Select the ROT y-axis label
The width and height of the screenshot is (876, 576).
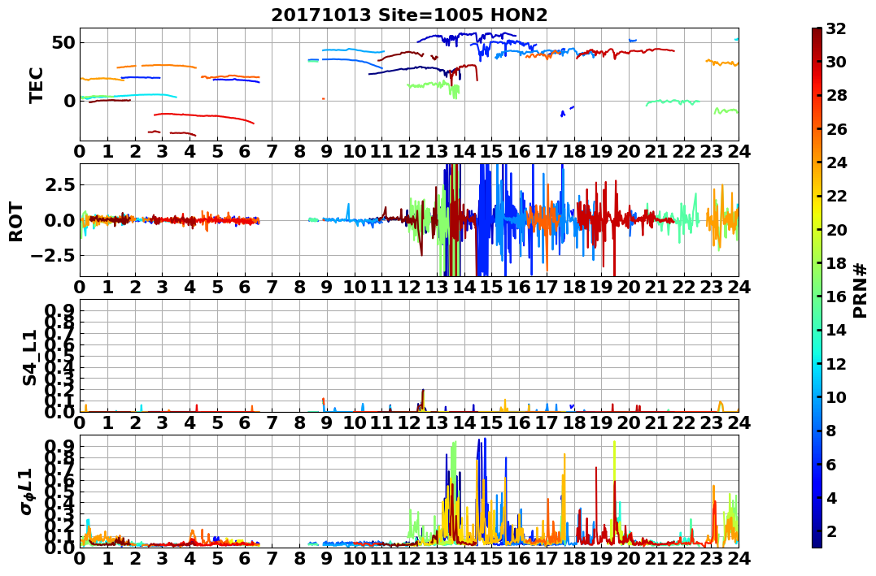click(16, 221)
